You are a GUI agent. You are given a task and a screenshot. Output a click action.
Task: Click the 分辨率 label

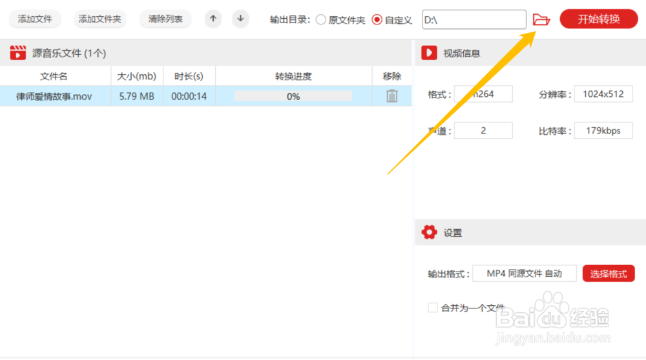pos(554,95)
